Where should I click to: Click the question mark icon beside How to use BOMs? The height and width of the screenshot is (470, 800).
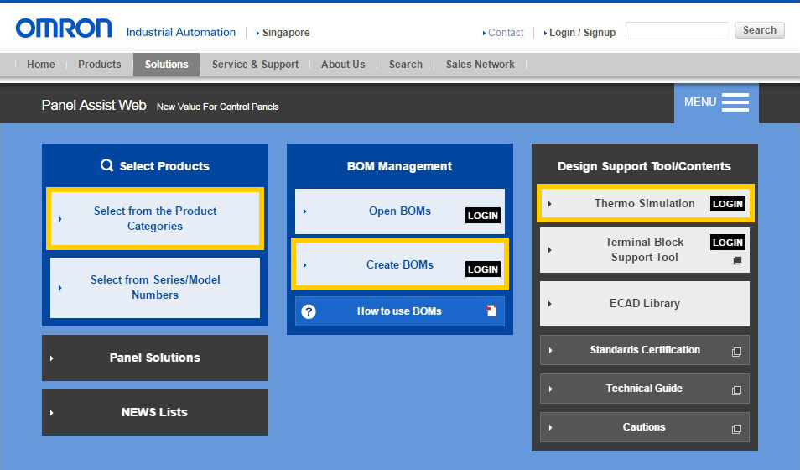(309, 311)
